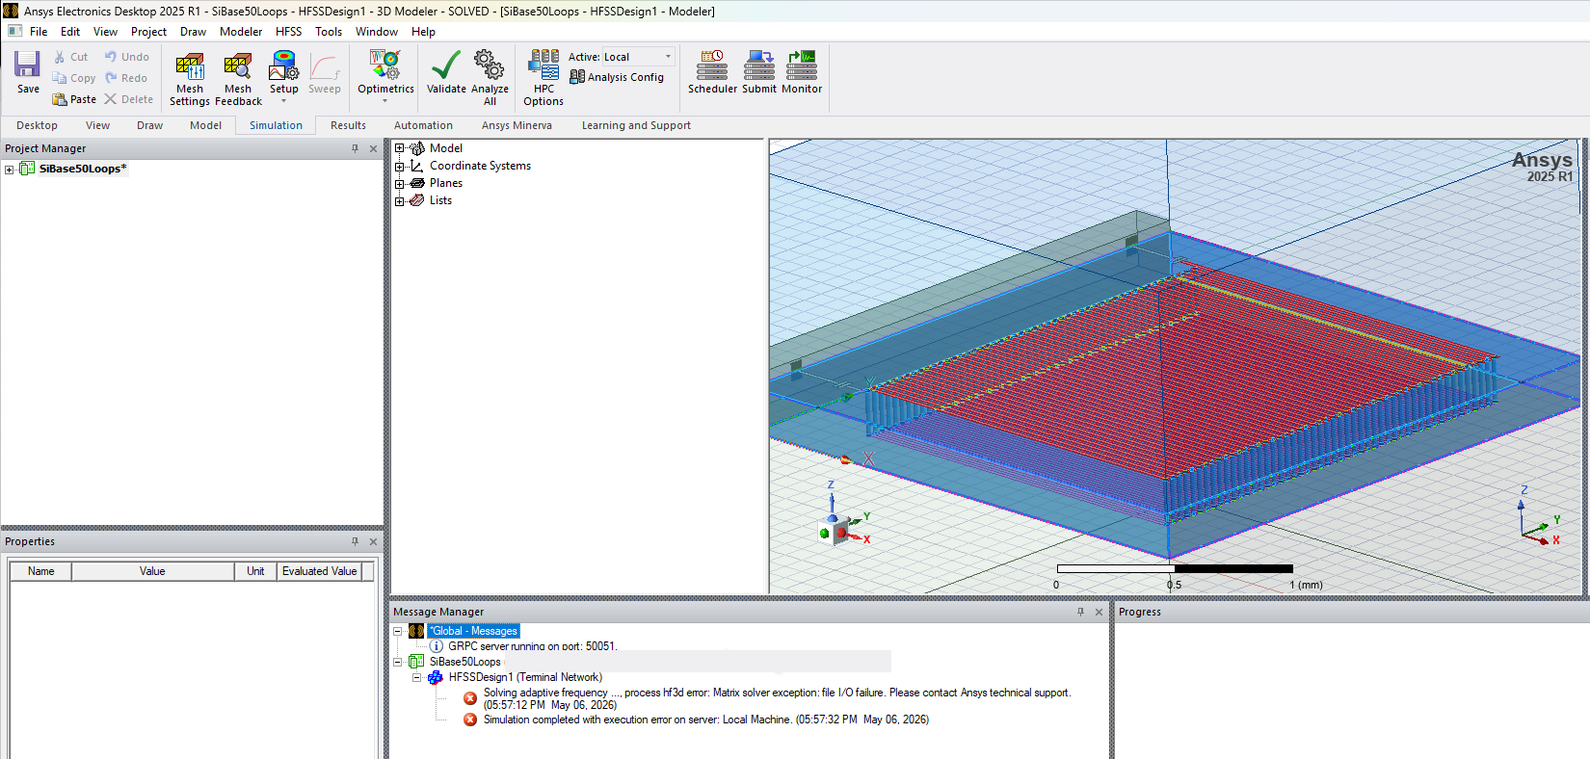Open the Edit menu
Image resolution: width=1590 pixels, height=759 pixels.
[70, 32]
